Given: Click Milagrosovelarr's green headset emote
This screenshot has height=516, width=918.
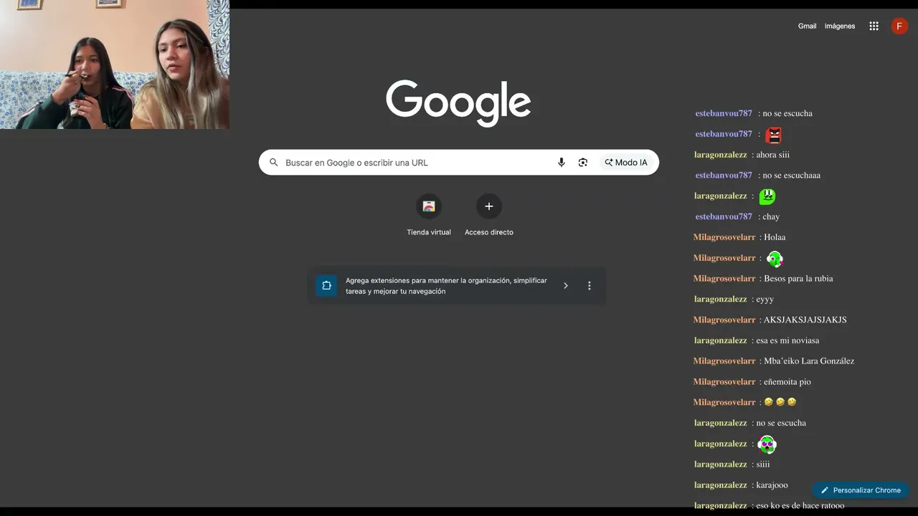Looking at the screenshot, I should pyautogui.click(x=775, y=259).
